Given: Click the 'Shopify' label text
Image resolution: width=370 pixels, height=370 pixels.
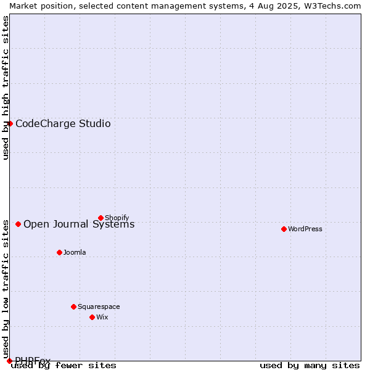Looking at the screenshot, I should [x=117, y=218].
